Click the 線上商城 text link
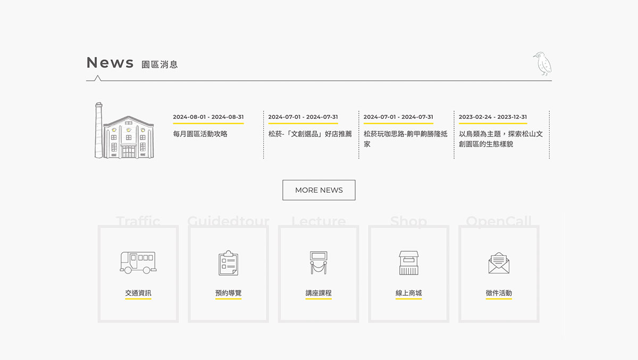Screen dimensions: 638x360 tap(408, 293)
